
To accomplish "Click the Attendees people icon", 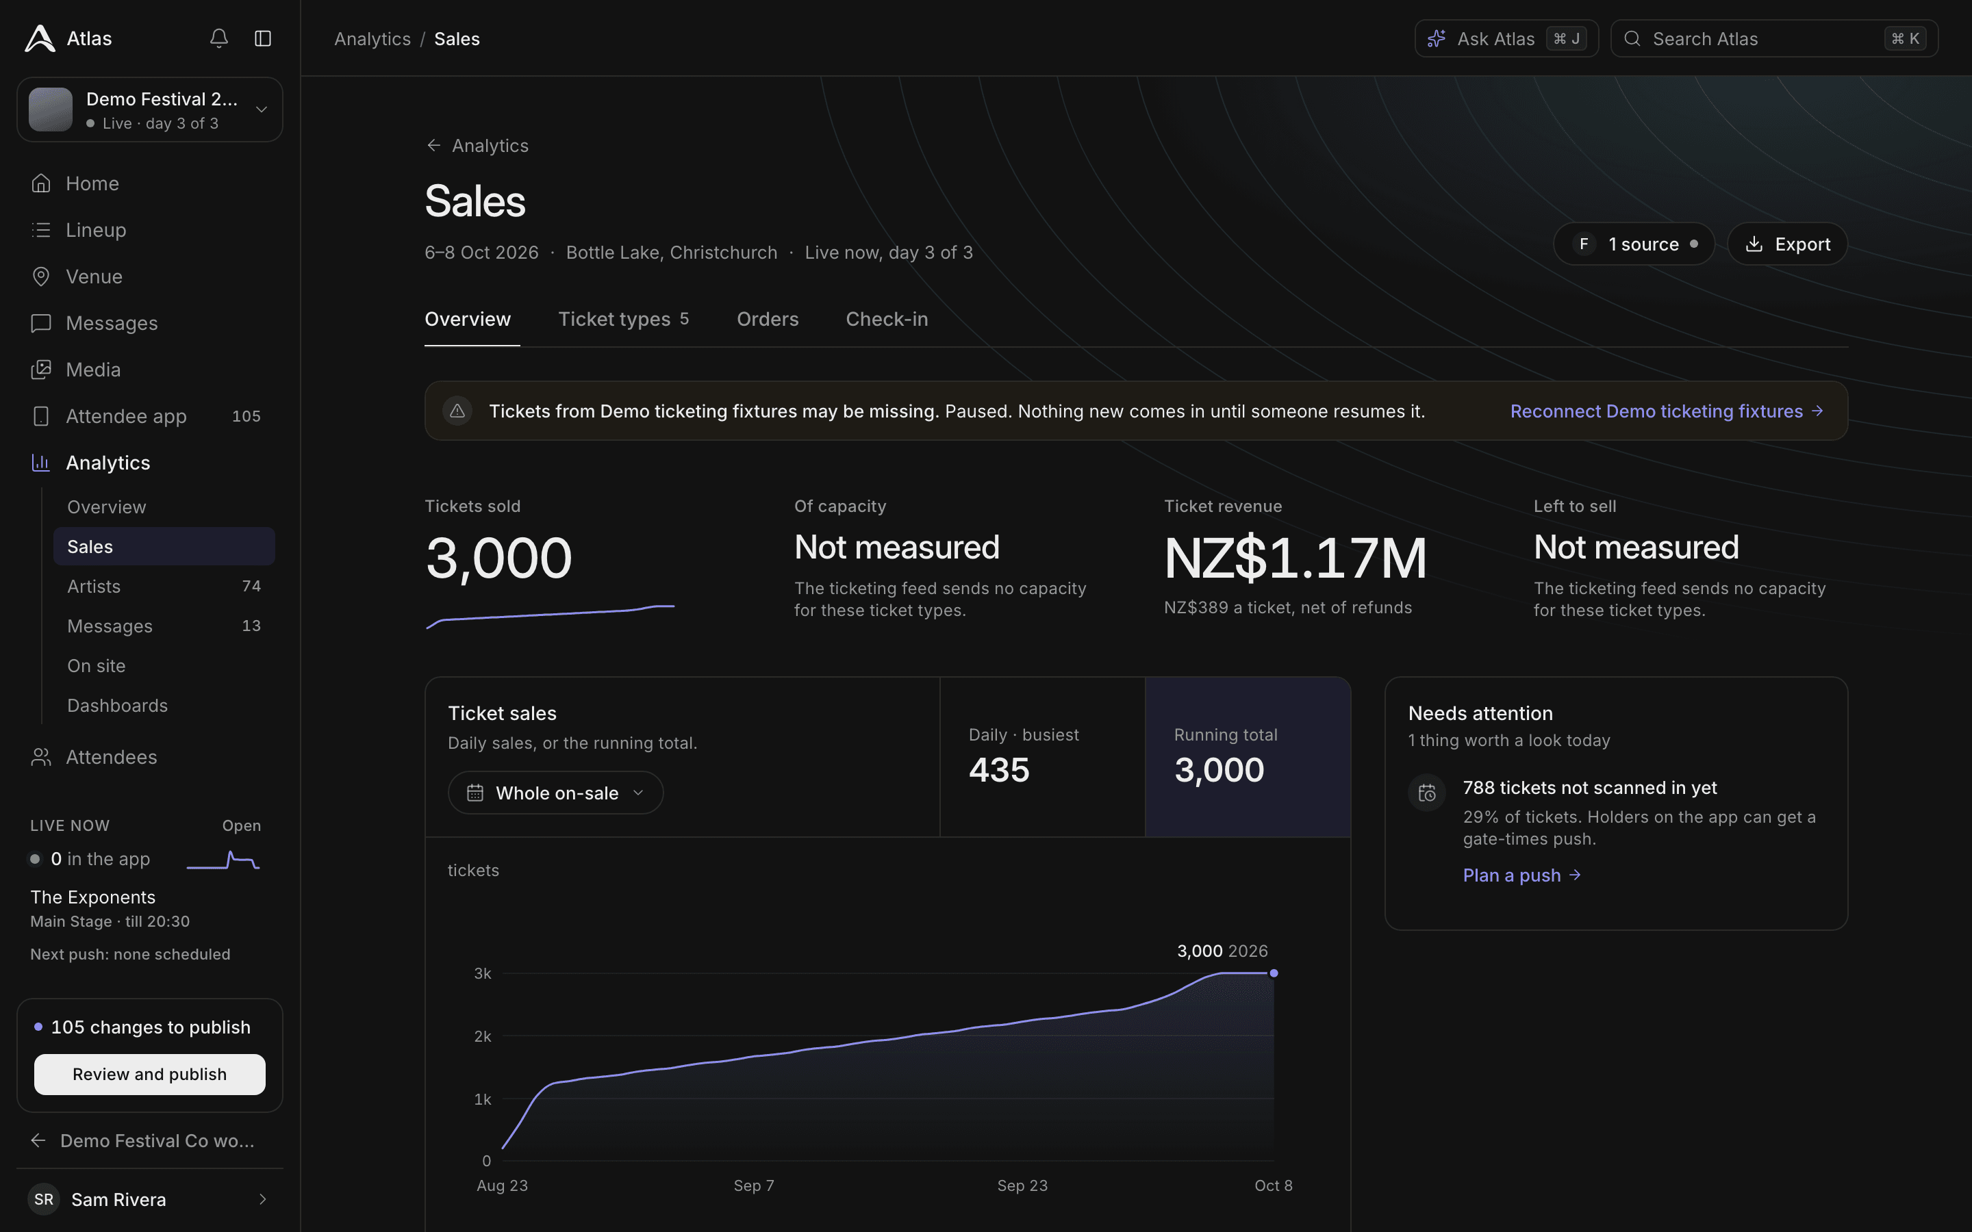I will click(41, 757).
